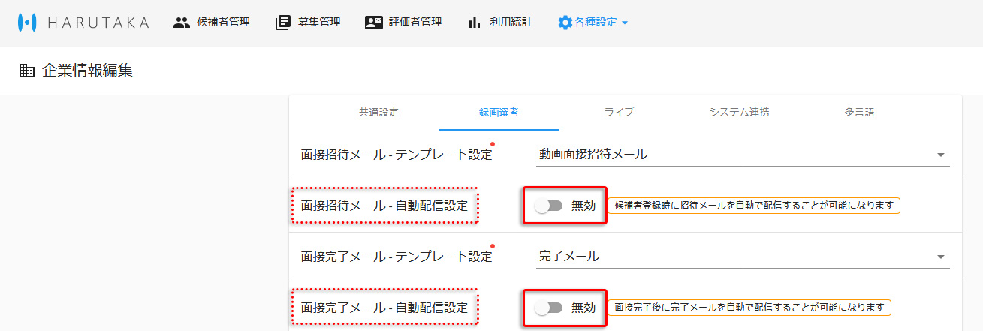This screenshot has height=331, width=983.
Task: Click the candidate management people icon
Action: point(182,23)
